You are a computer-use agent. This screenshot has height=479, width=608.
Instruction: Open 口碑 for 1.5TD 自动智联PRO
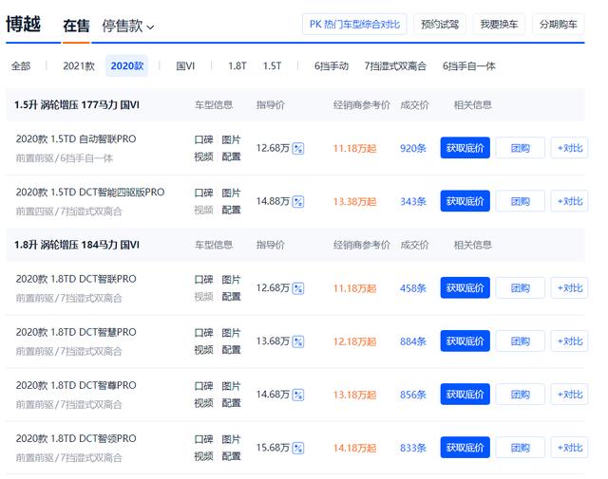204,139
